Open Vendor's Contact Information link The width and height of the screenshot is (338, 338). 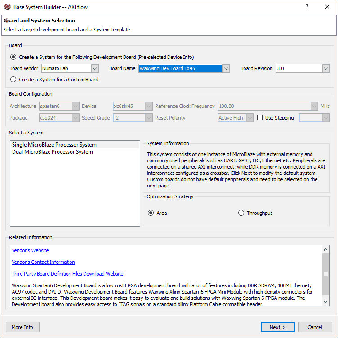44,262
